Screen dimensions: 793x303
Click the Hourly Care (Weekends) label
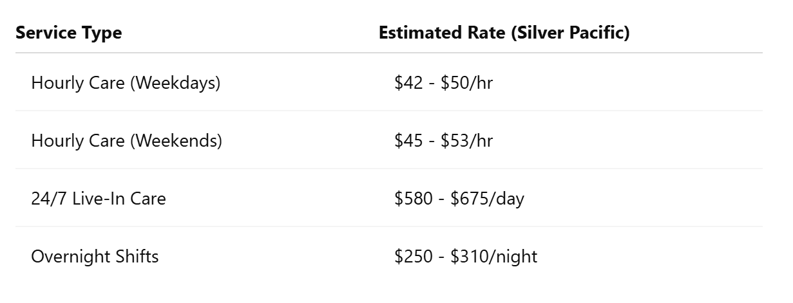(126, 141)
